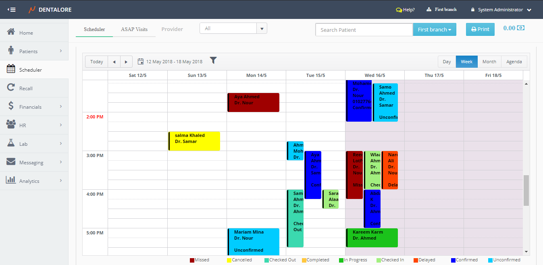The width and height of the screenshot is (543, 265).
Task: Switch calendar to Month view
Action: [x=489, y=62]
